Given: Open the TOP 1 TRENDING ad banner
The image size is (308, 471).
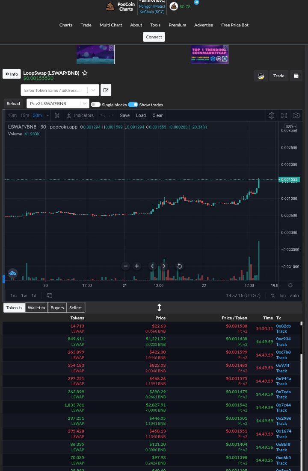Looking at the screenshot, I should point(209,54).
